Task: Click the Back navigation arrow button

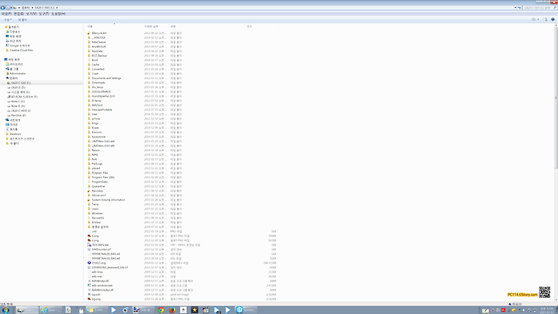Action: 2,8
